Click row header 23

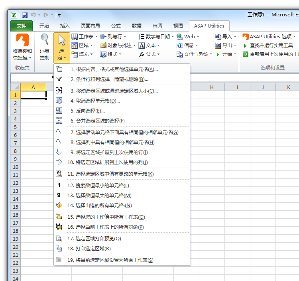[15, 271]
